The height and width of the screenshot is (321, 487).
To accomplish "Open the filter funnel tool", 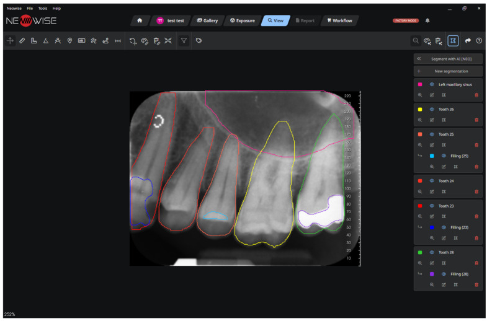I will 184,41.
